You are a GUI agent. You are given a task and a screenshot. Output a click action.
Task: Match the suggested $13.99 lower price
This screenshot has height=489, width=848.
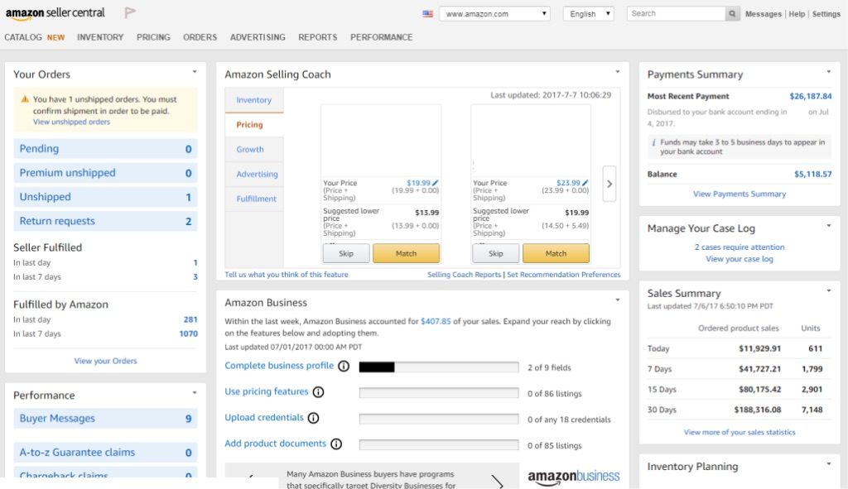406,253
